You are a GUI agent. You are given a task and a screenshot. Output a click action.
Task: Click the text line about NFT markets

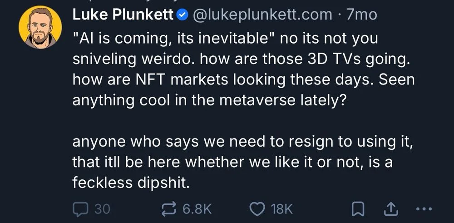click(244, 80)
